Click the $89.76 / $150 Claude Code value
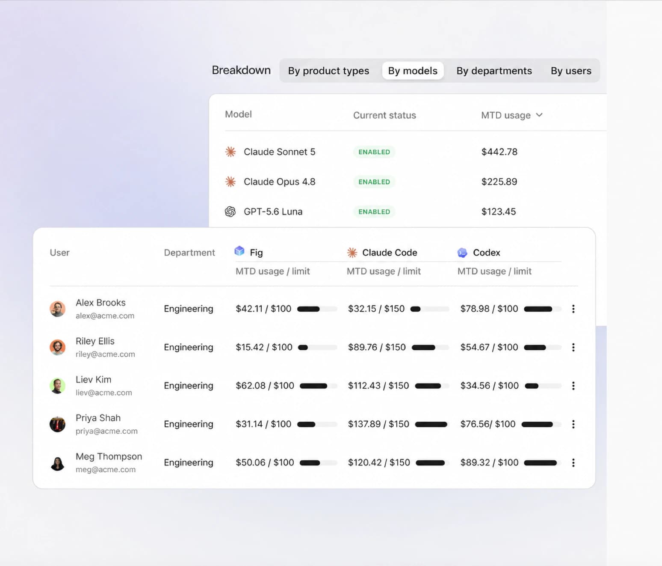 (377, 347)
